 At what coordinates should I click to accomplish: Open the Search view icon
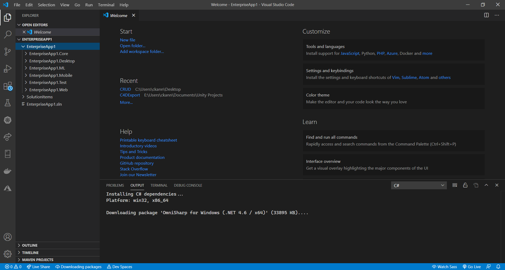[8, 34]
